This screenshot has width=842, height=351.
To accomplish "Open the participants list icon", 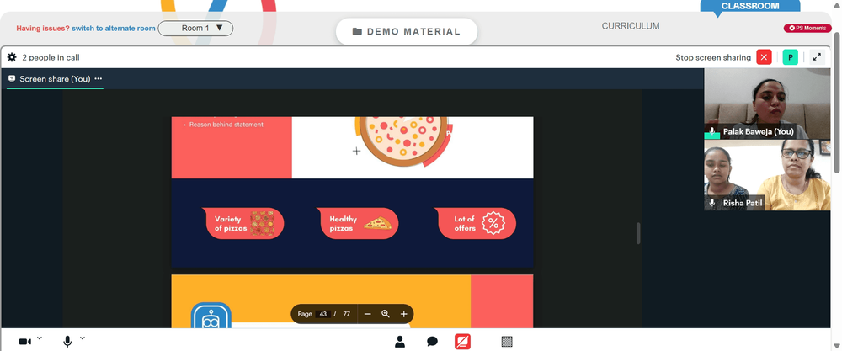I will point(399,342).
